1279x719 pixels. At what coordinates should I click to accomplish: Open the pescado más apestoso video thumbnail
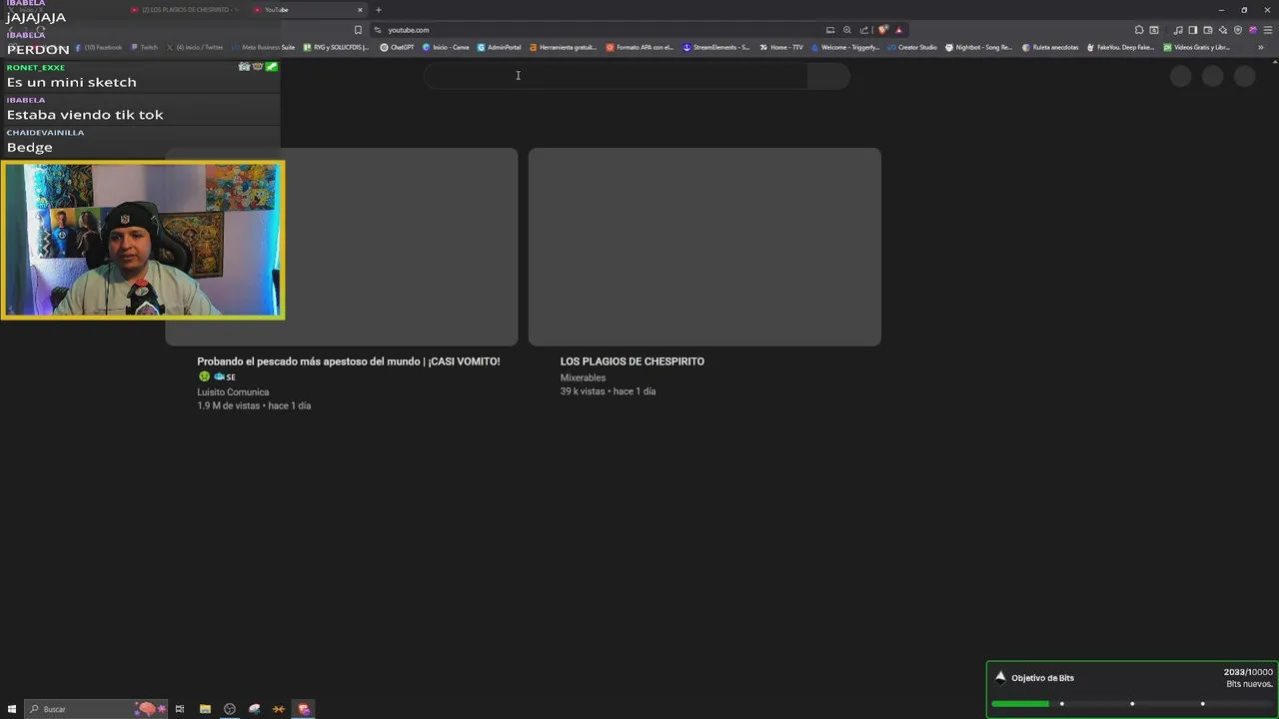342,247
